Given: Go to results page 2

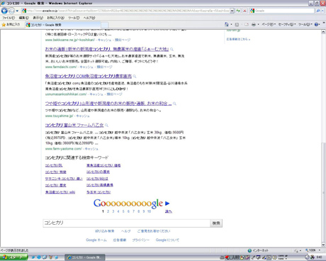Looking at the screenshot, I should [108, 211].
